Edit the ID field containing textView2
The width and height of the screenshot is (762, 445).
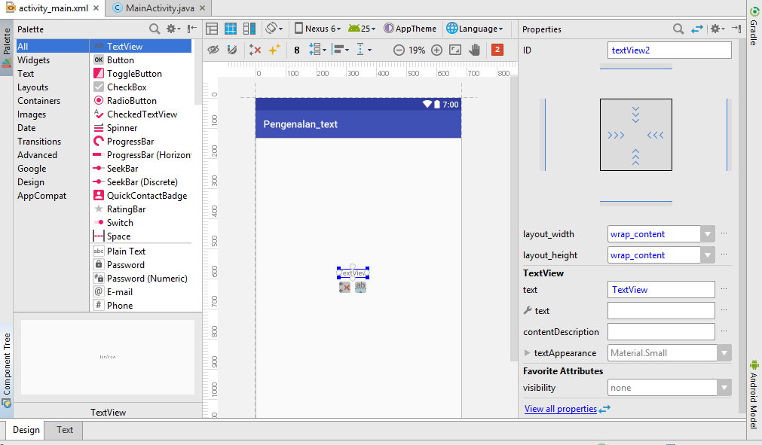click(669, 50)
